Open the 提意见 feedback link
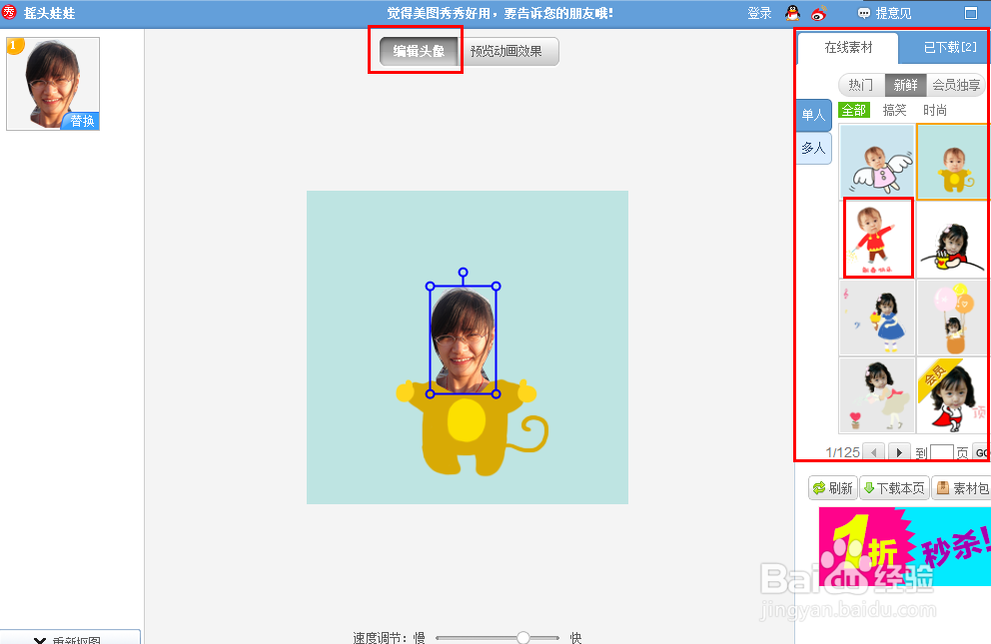 (885, 13)
